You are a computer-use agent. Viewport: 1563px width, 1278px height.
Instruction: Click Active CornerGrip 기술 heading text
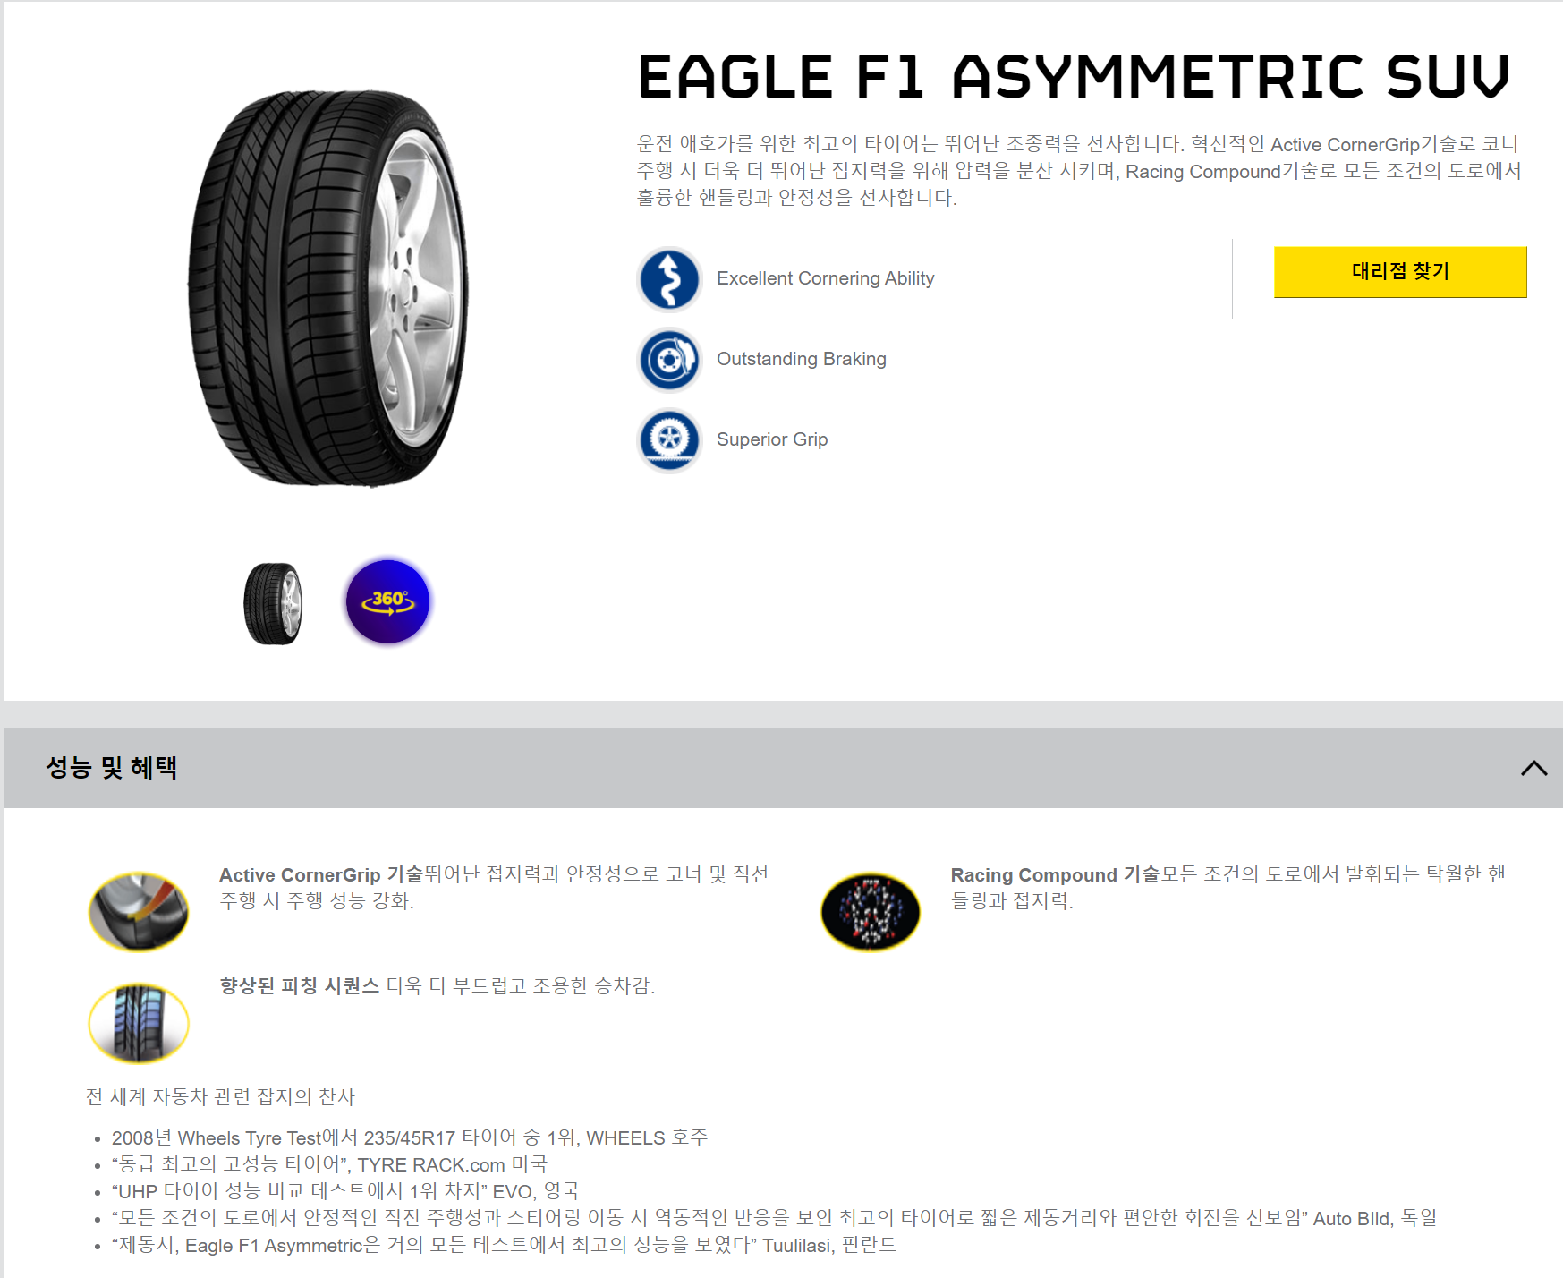(321, 874)
